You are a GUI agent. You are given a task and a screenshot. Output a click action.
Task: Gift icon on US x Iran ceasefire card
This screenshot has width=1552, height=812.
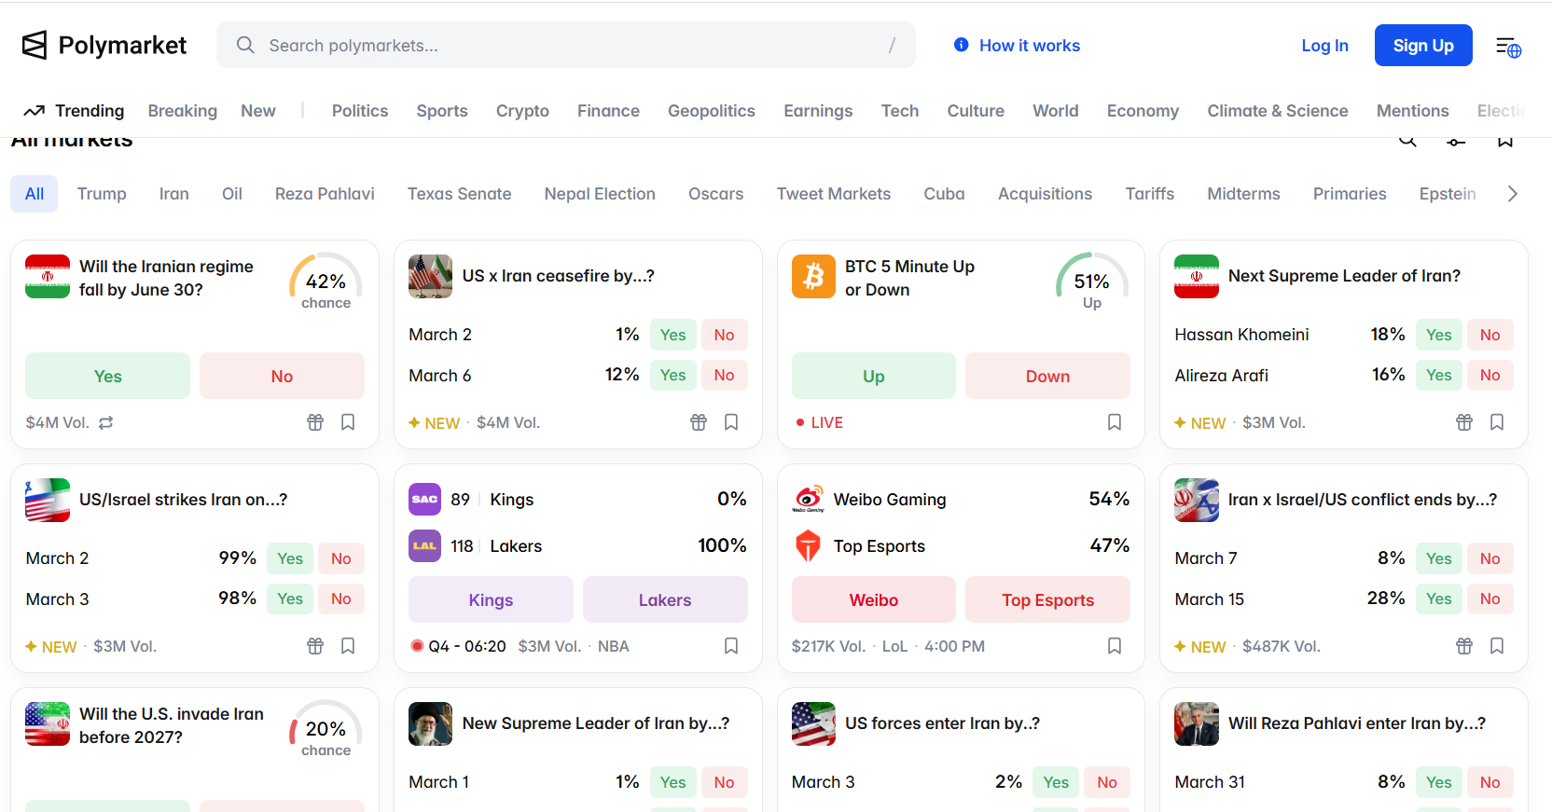pos(699,422)
